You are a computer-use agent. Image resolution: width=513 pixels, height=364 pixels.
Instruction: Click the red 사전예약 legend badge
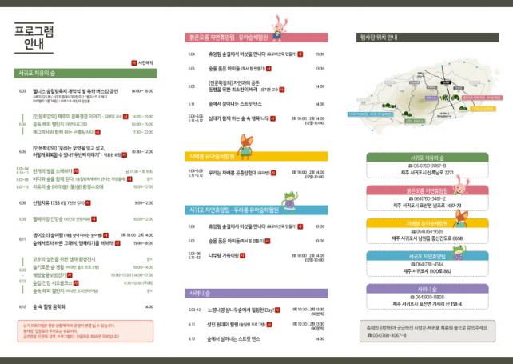[x=133, y=62]
